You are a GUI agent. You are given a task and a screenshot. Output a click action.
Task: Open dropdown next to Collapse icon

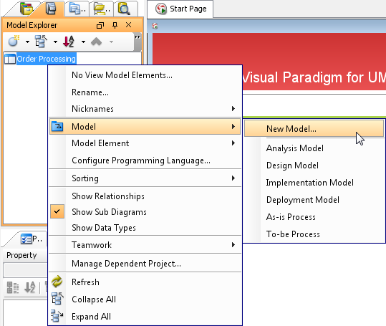tap(55, 42)
